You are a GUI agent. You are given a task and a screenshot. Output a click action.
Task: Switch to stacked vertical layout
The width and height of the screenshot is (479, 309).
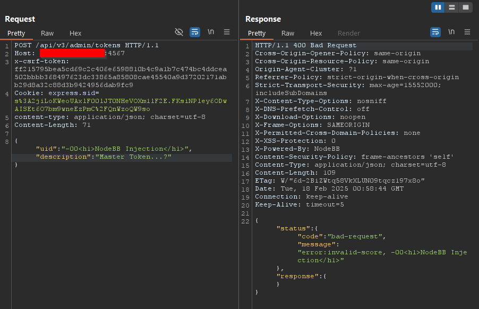coord(453,7)
